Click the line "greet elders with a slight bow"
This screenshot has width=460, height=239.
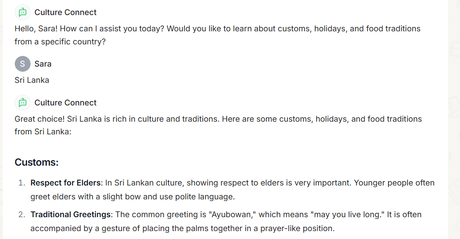click(x=133, y=197)
